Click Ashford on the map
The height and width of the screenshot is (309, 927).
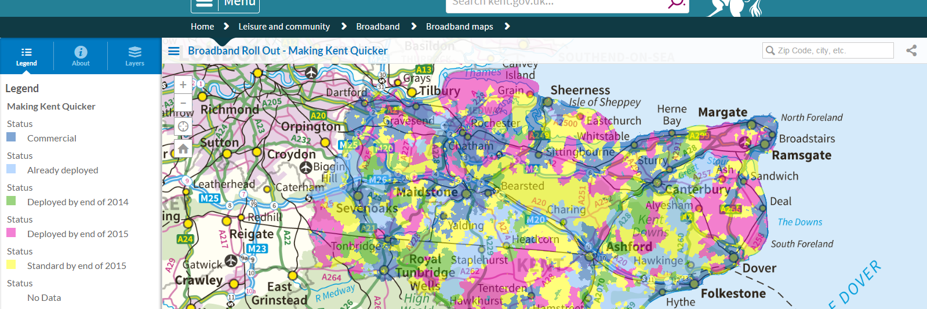tap(629, 246)
